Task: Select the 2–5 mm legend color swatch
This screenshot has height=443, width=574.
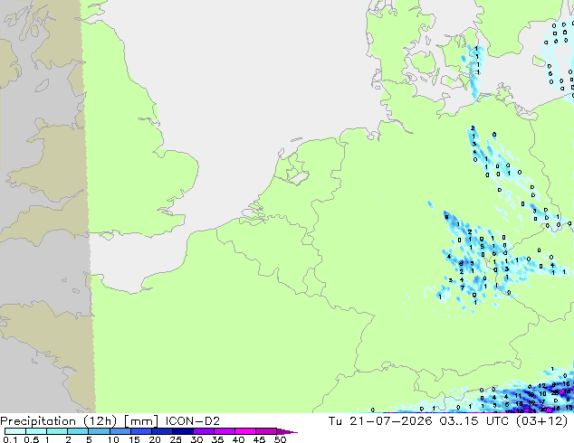Action: 78,431
